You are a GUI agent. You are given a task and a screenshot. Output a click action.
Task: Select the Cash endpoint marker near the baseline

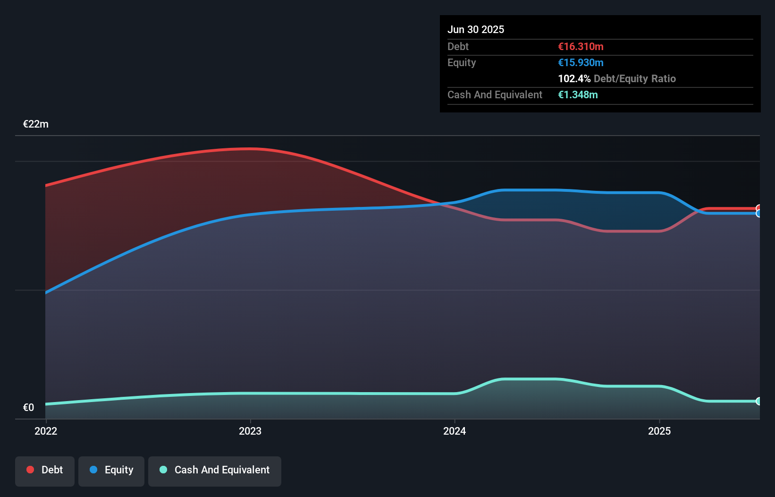(758, 402)
